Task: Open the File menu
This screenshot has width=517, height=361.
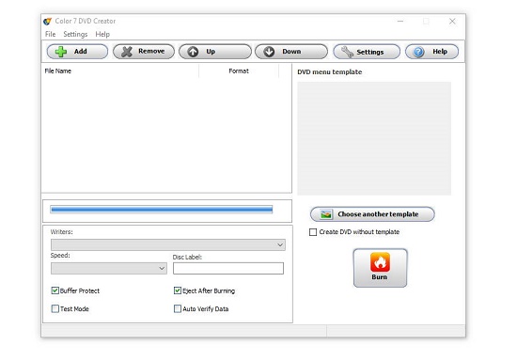Action: tap(50, 34)
